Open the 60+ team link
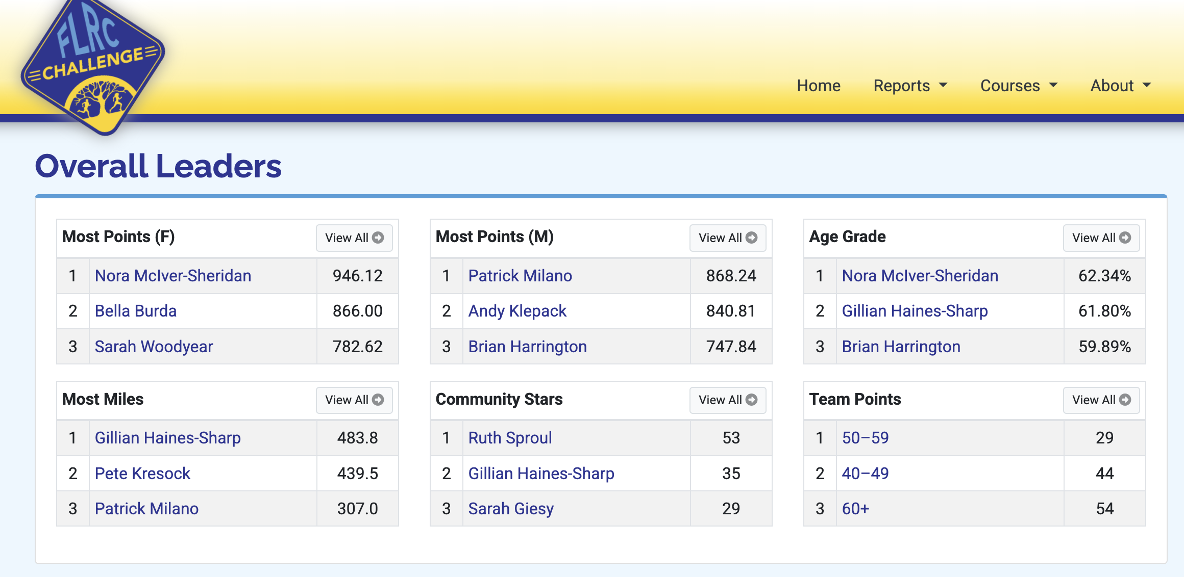Viewport: 1184px width, 577px height. click(855, 509)
